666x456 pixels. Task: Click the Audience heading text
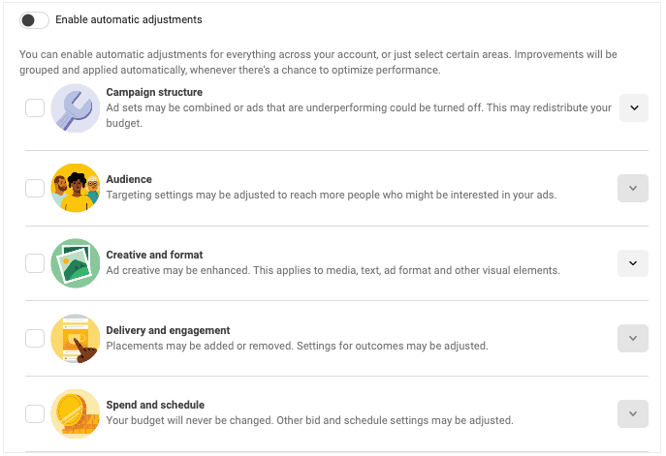pyautogui.click(x=129, y=179)
